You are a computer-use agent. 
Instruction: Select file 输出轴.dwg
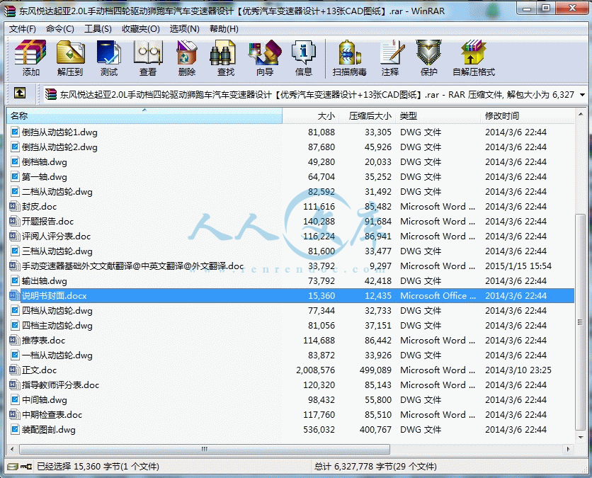[45, 281]
